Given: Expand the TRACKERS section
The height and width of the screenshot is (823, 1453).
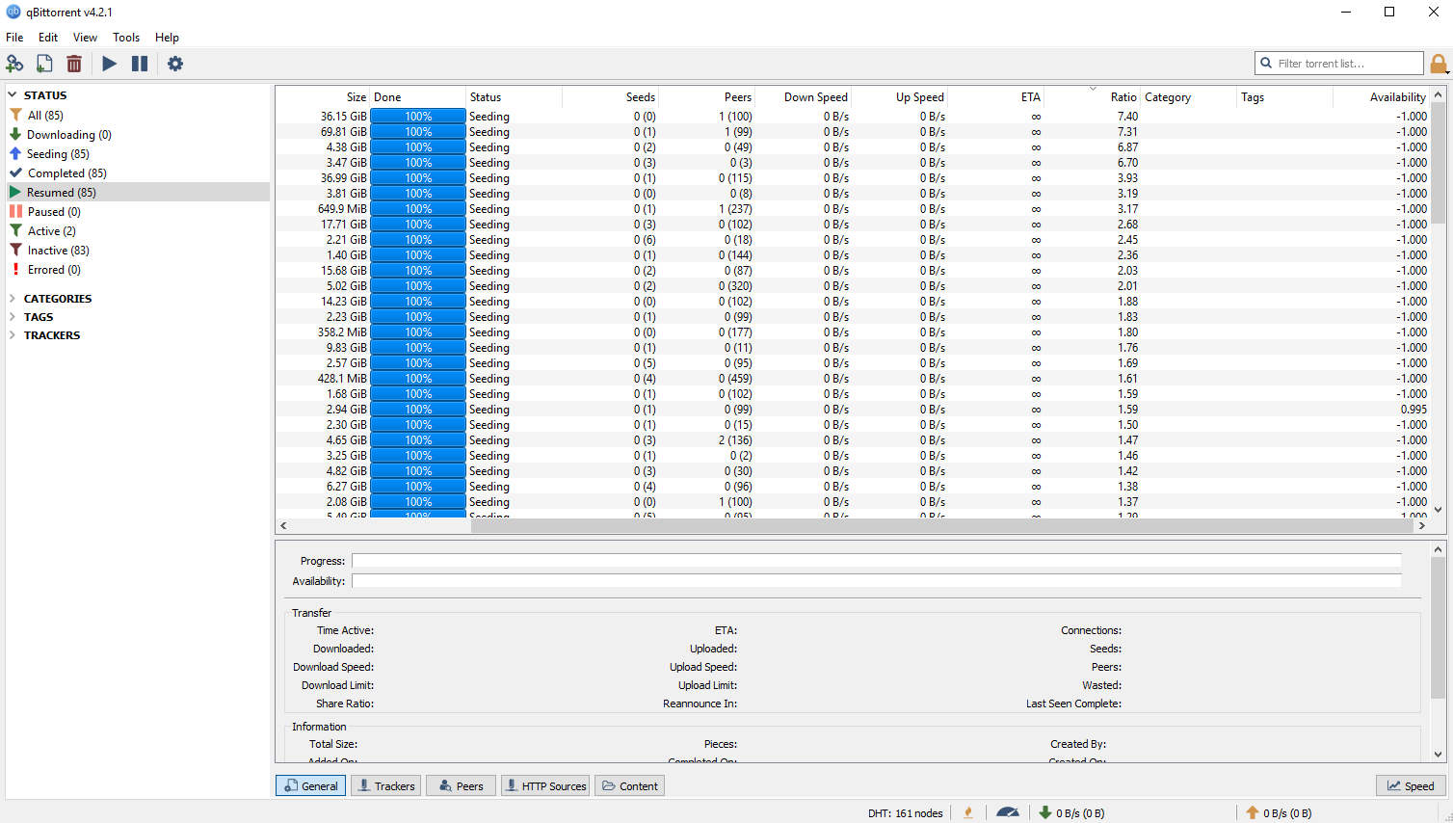Looking at the screenshot, I should (x=13, y=335).
